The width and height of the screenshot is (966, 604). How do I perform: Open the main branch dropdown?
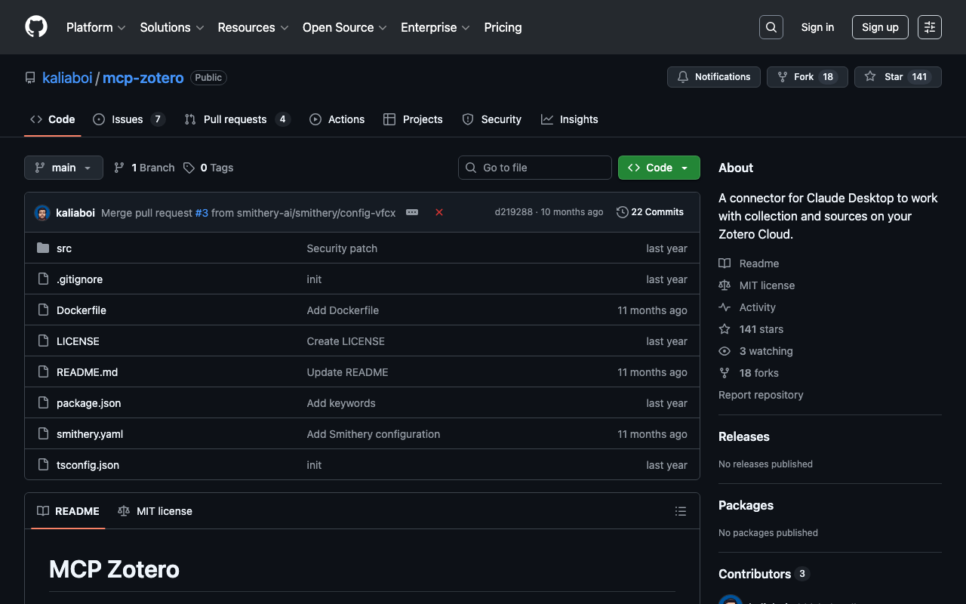pyautogui.click(x=63, y=168)
